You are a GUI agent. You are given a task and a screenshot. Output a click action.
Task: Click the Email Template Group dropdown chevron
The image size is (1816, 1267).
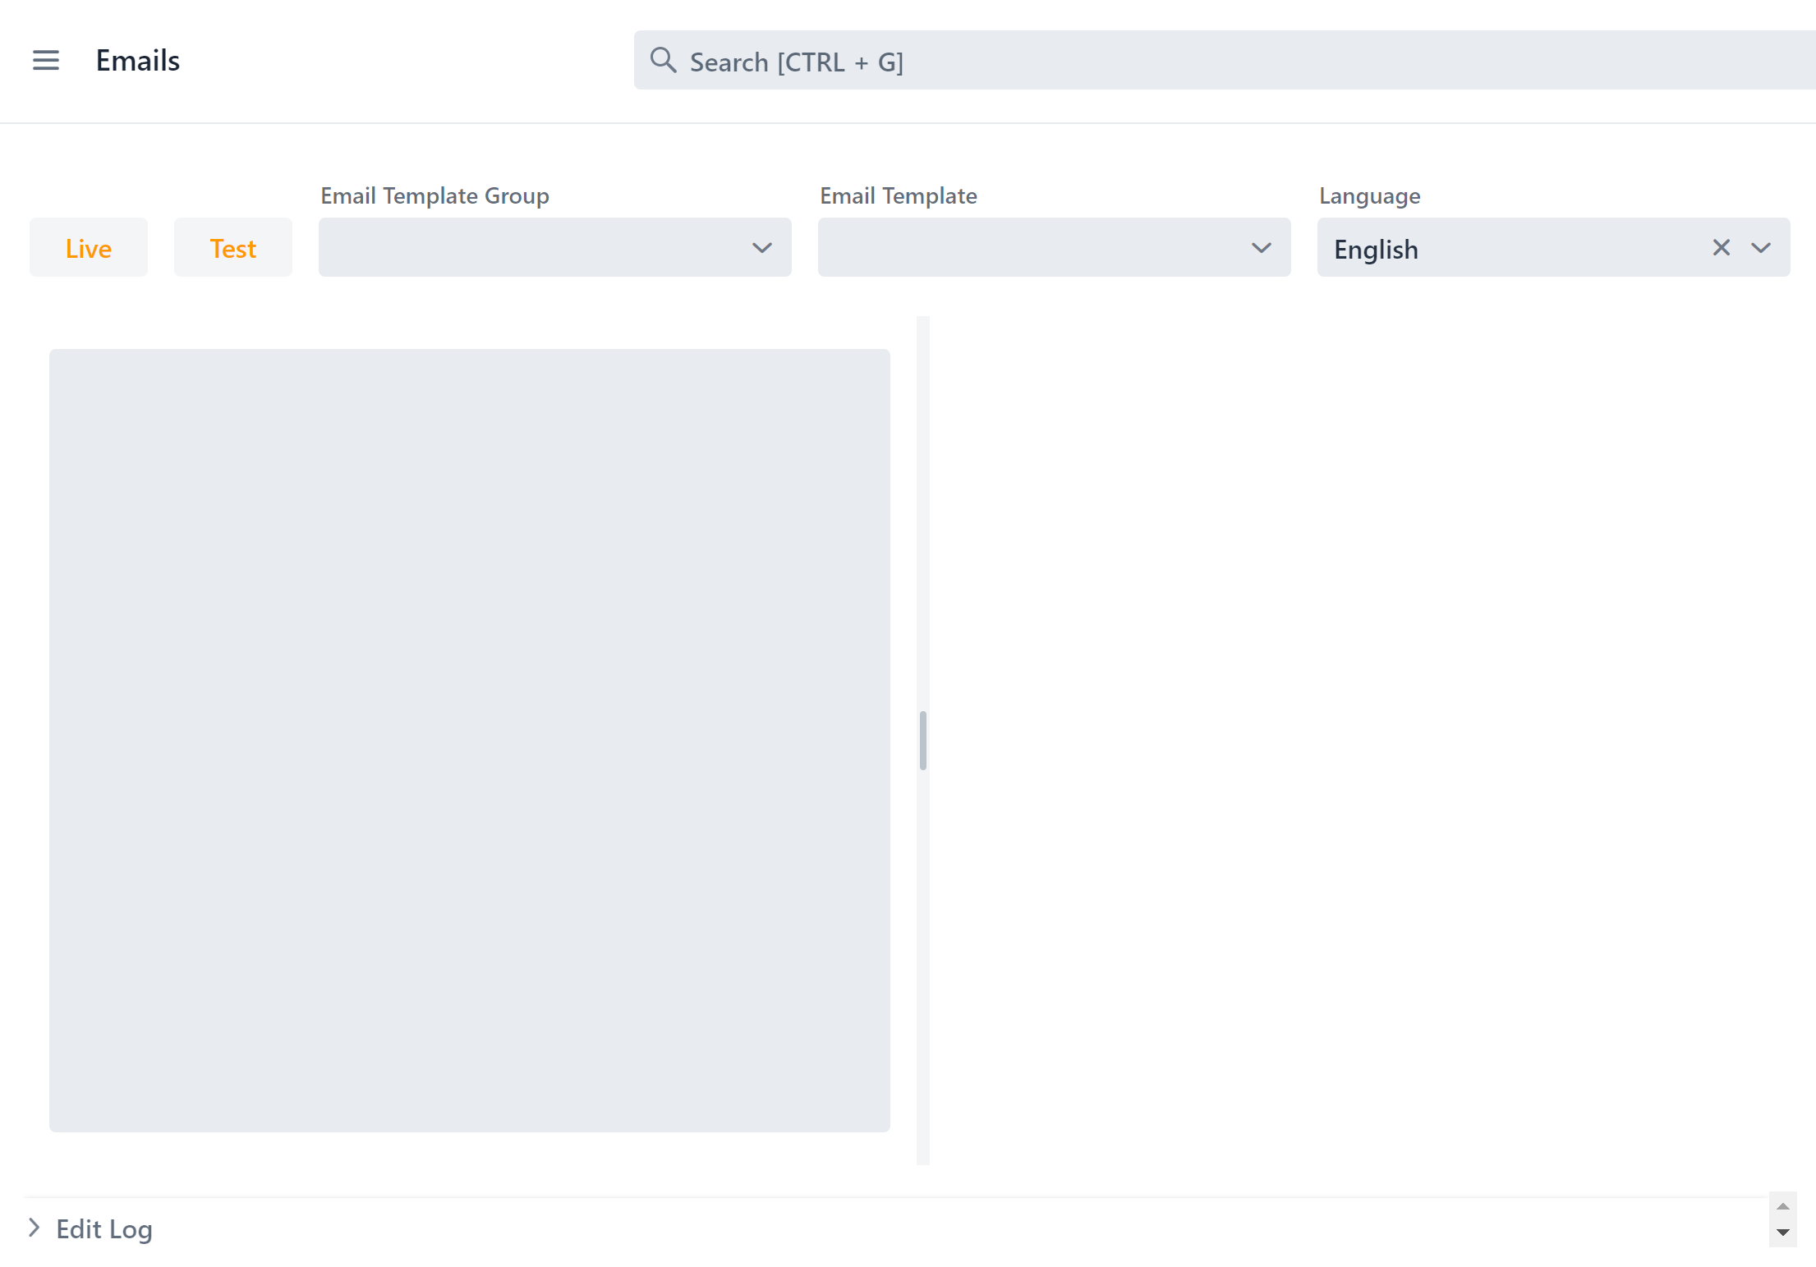tap(761, 247)
